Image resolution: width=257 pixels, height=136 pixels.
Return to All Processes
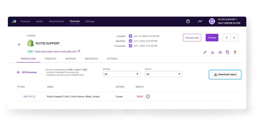click(x=27, y=72)
